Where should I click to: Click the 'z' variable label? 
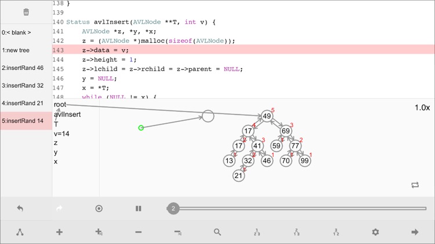tap(56, 143)
